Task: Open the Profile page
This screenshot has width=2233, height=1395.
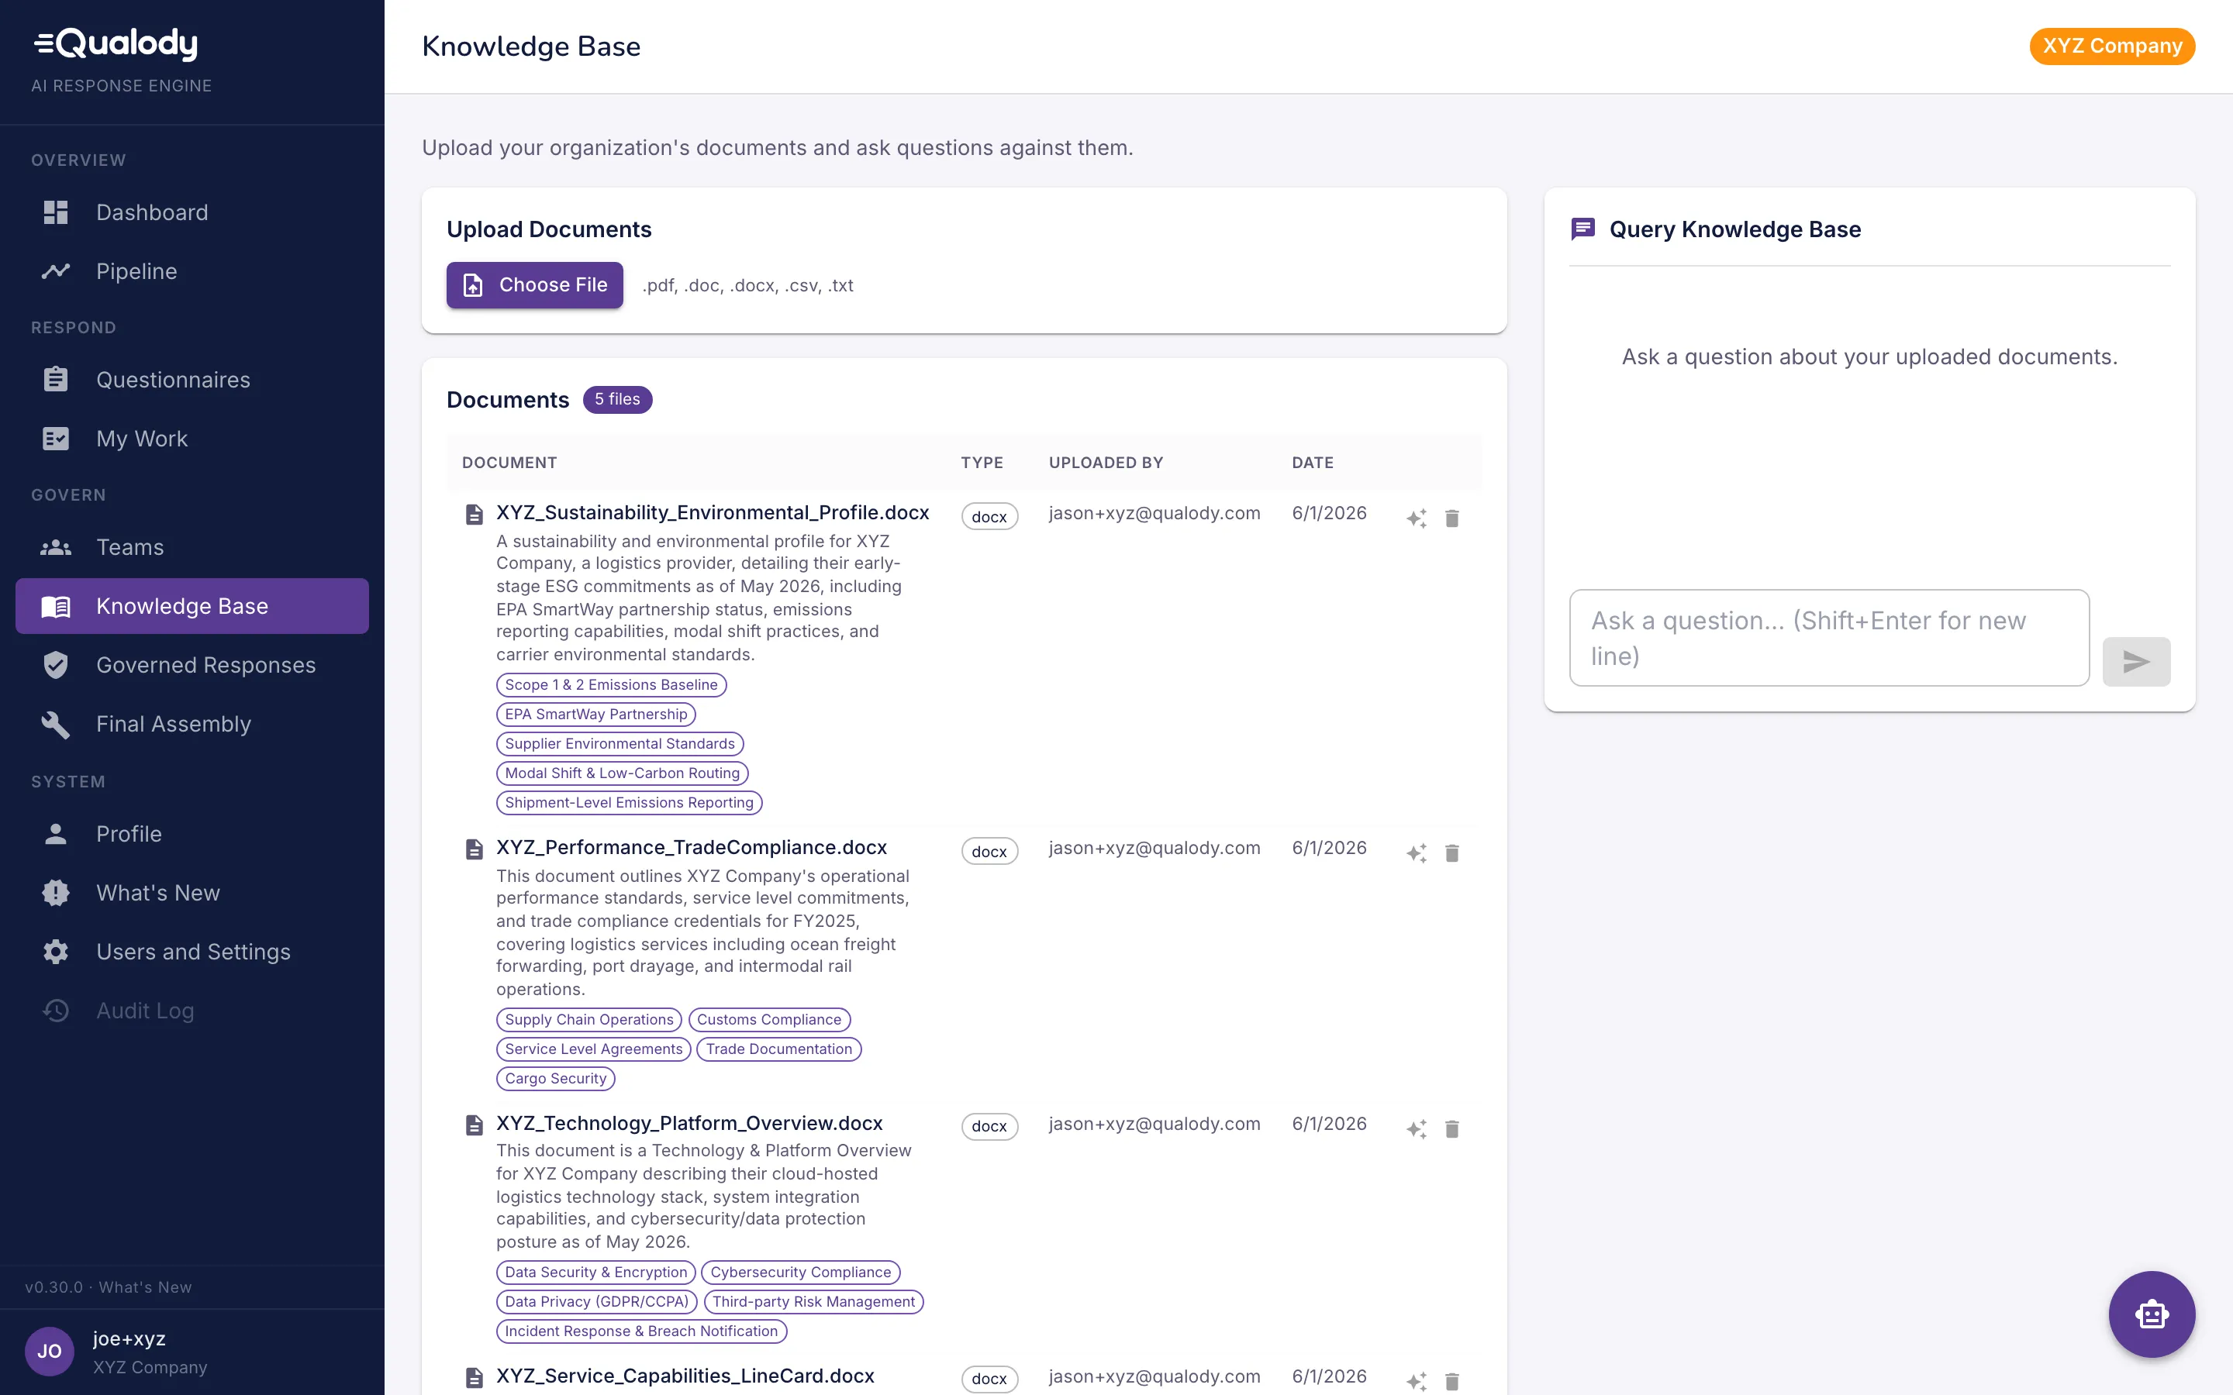Action: [x=192, y=834]
